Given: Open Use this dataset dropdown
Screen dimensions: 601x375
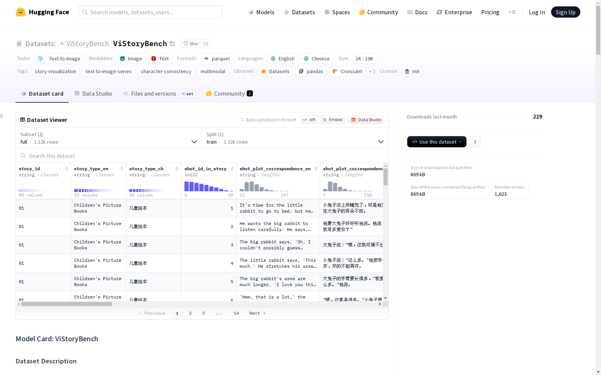Looking at the screenshot, I should click(x=437, y=142).
